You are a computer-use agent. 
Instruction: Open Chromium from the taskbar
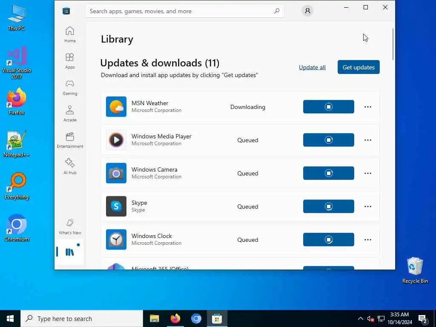tap(196, 318)
